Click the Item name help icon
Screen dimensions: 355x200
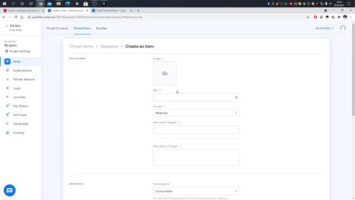click(x=180, y=122)
